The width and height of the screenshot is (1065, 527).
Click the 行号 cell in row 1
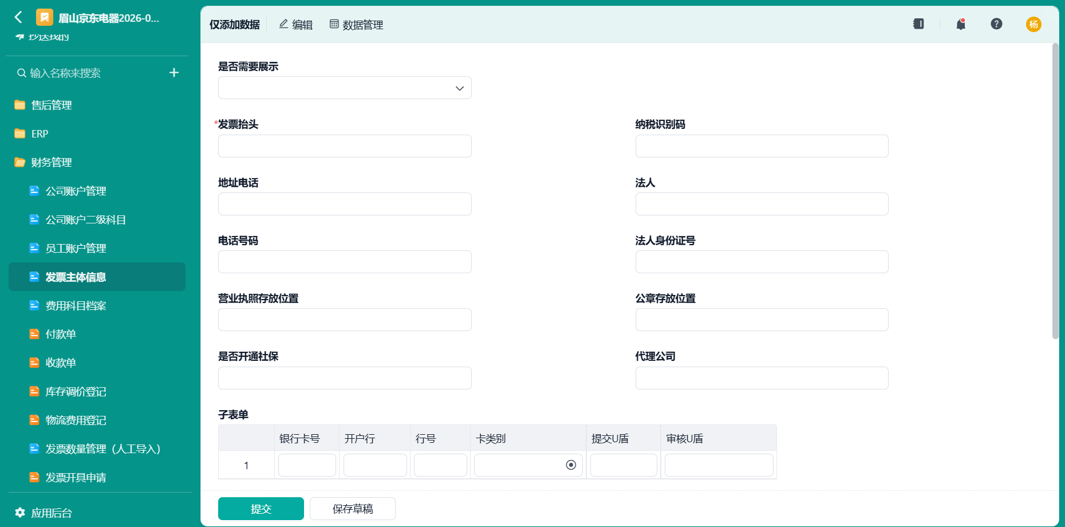click(440, 465)
